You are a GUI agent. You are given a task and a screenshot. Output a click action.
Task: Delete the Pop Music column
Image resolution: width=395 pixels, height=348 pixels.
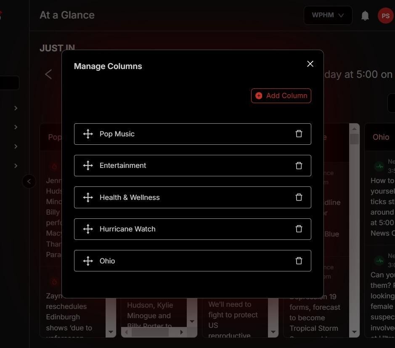tap(299, 134)
